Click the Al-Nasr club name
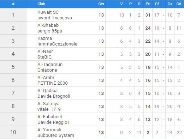 pos(45,52)
